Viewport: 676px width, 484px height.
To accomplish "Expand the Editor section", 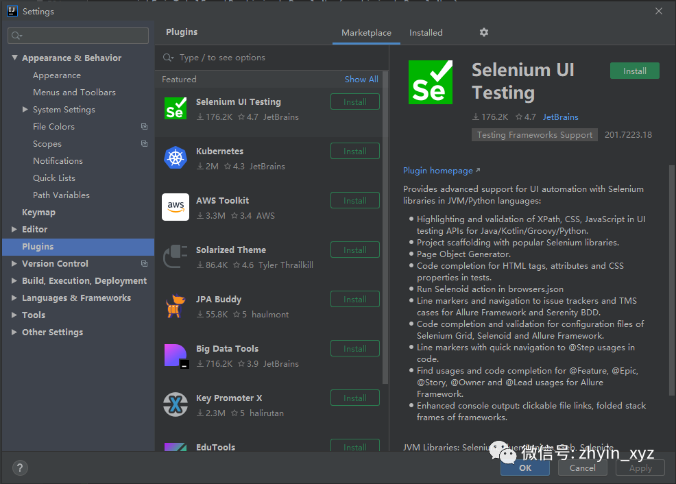I will (x=14, y=229).
